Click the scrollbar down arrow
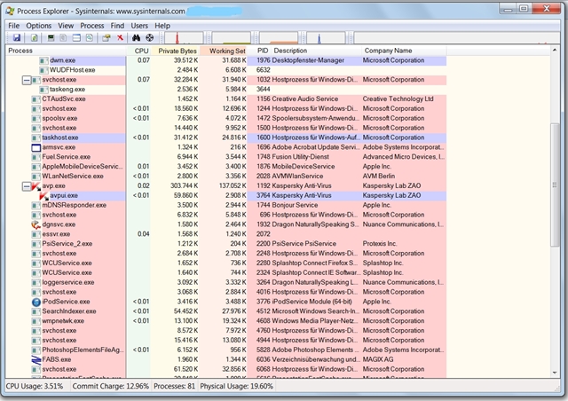 click(555, 373)
